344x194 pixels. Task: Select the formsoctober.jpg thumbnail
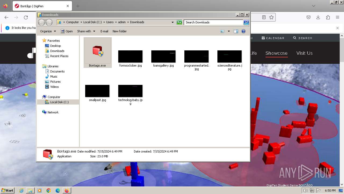(x=130, y=56)
